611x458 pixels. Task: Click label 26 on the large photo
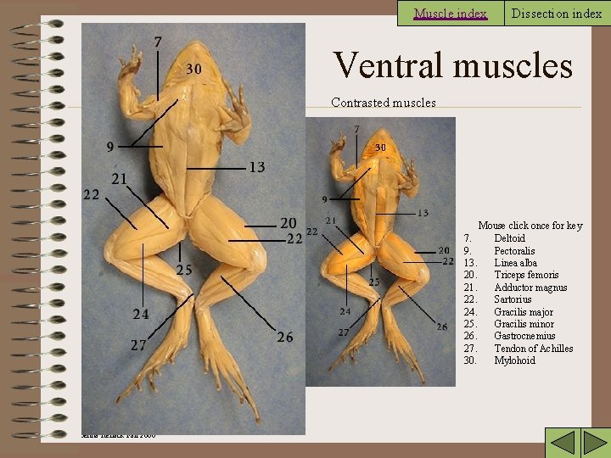coord(285,337)
